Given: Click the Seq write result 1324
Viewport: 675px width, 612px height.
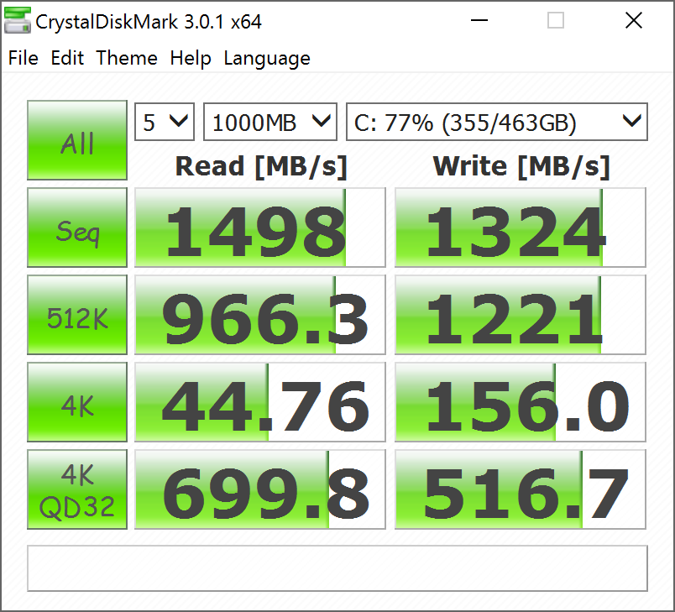Looking at the screenshot, I should tap(520, 228).
